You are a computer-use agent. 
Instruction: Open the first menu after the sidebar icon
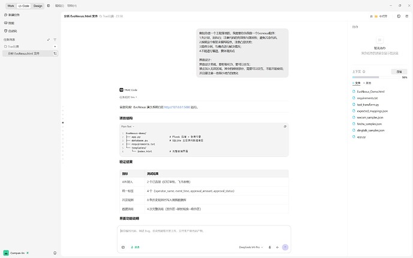(59, 5)
